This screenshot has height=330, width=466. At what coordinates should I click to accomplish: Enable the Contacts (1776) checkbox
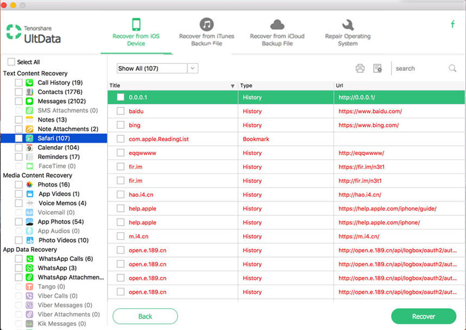(x=19, y=92)
